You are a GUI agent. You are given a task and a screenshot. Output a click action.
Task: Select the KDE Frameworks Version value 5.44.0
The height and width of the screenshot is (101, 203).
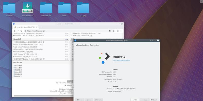(114, 74)
